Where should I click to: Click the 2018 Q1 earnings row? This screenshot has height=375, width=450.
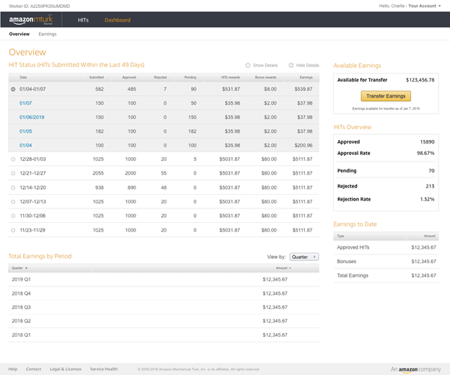(x=164, y=335)
